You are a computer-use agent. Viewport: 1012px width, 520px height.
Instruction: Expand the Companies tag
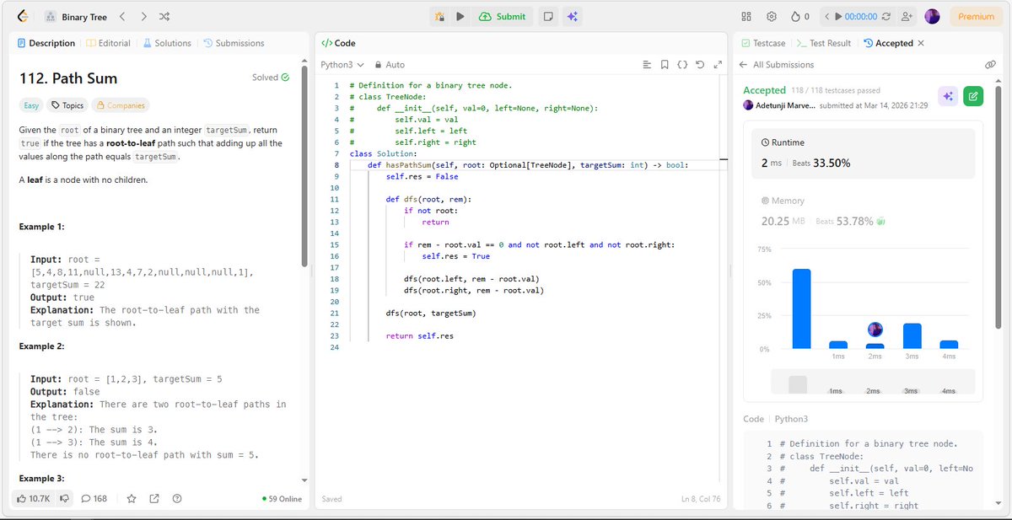click(121, 105)
